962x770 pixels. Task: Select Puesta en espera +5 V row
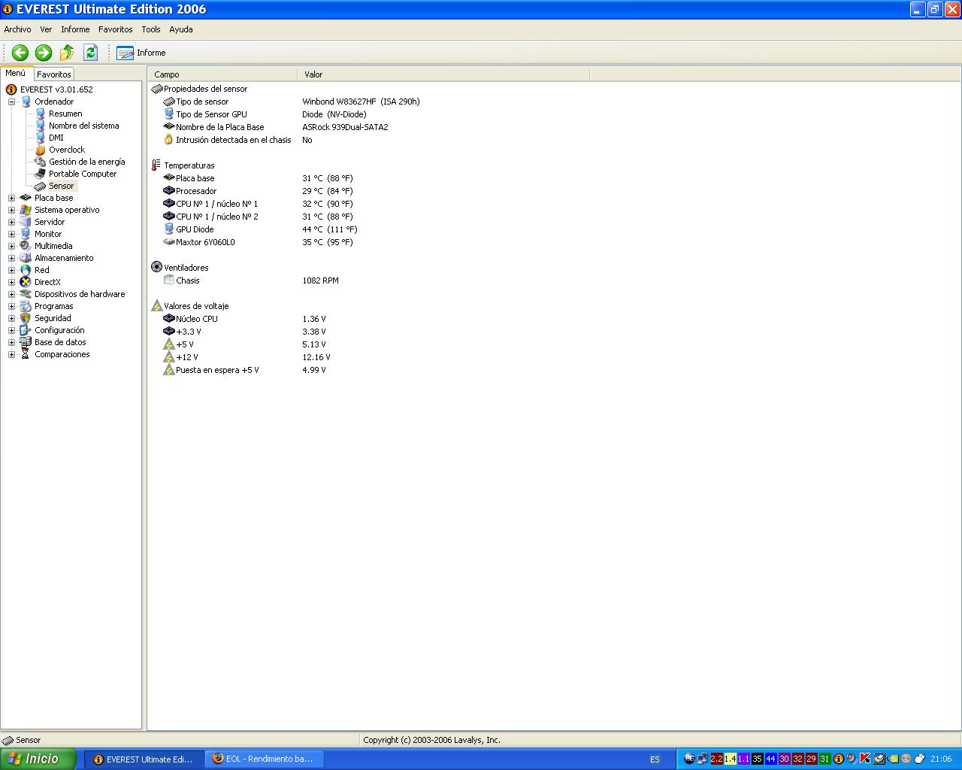245,370
